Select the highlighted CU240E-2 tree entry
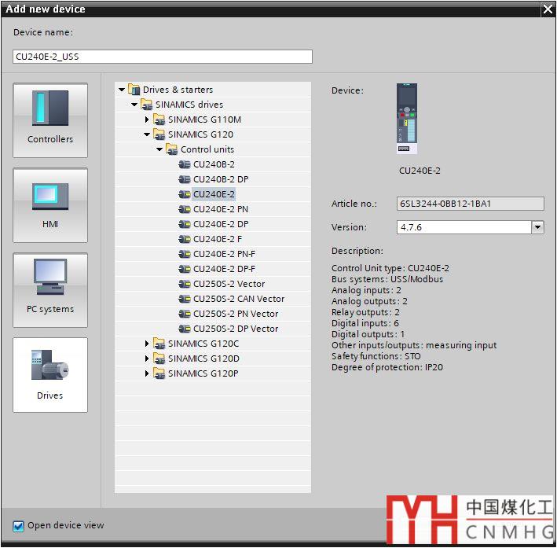Screen dimensions: 557x548 coord(214,194)
